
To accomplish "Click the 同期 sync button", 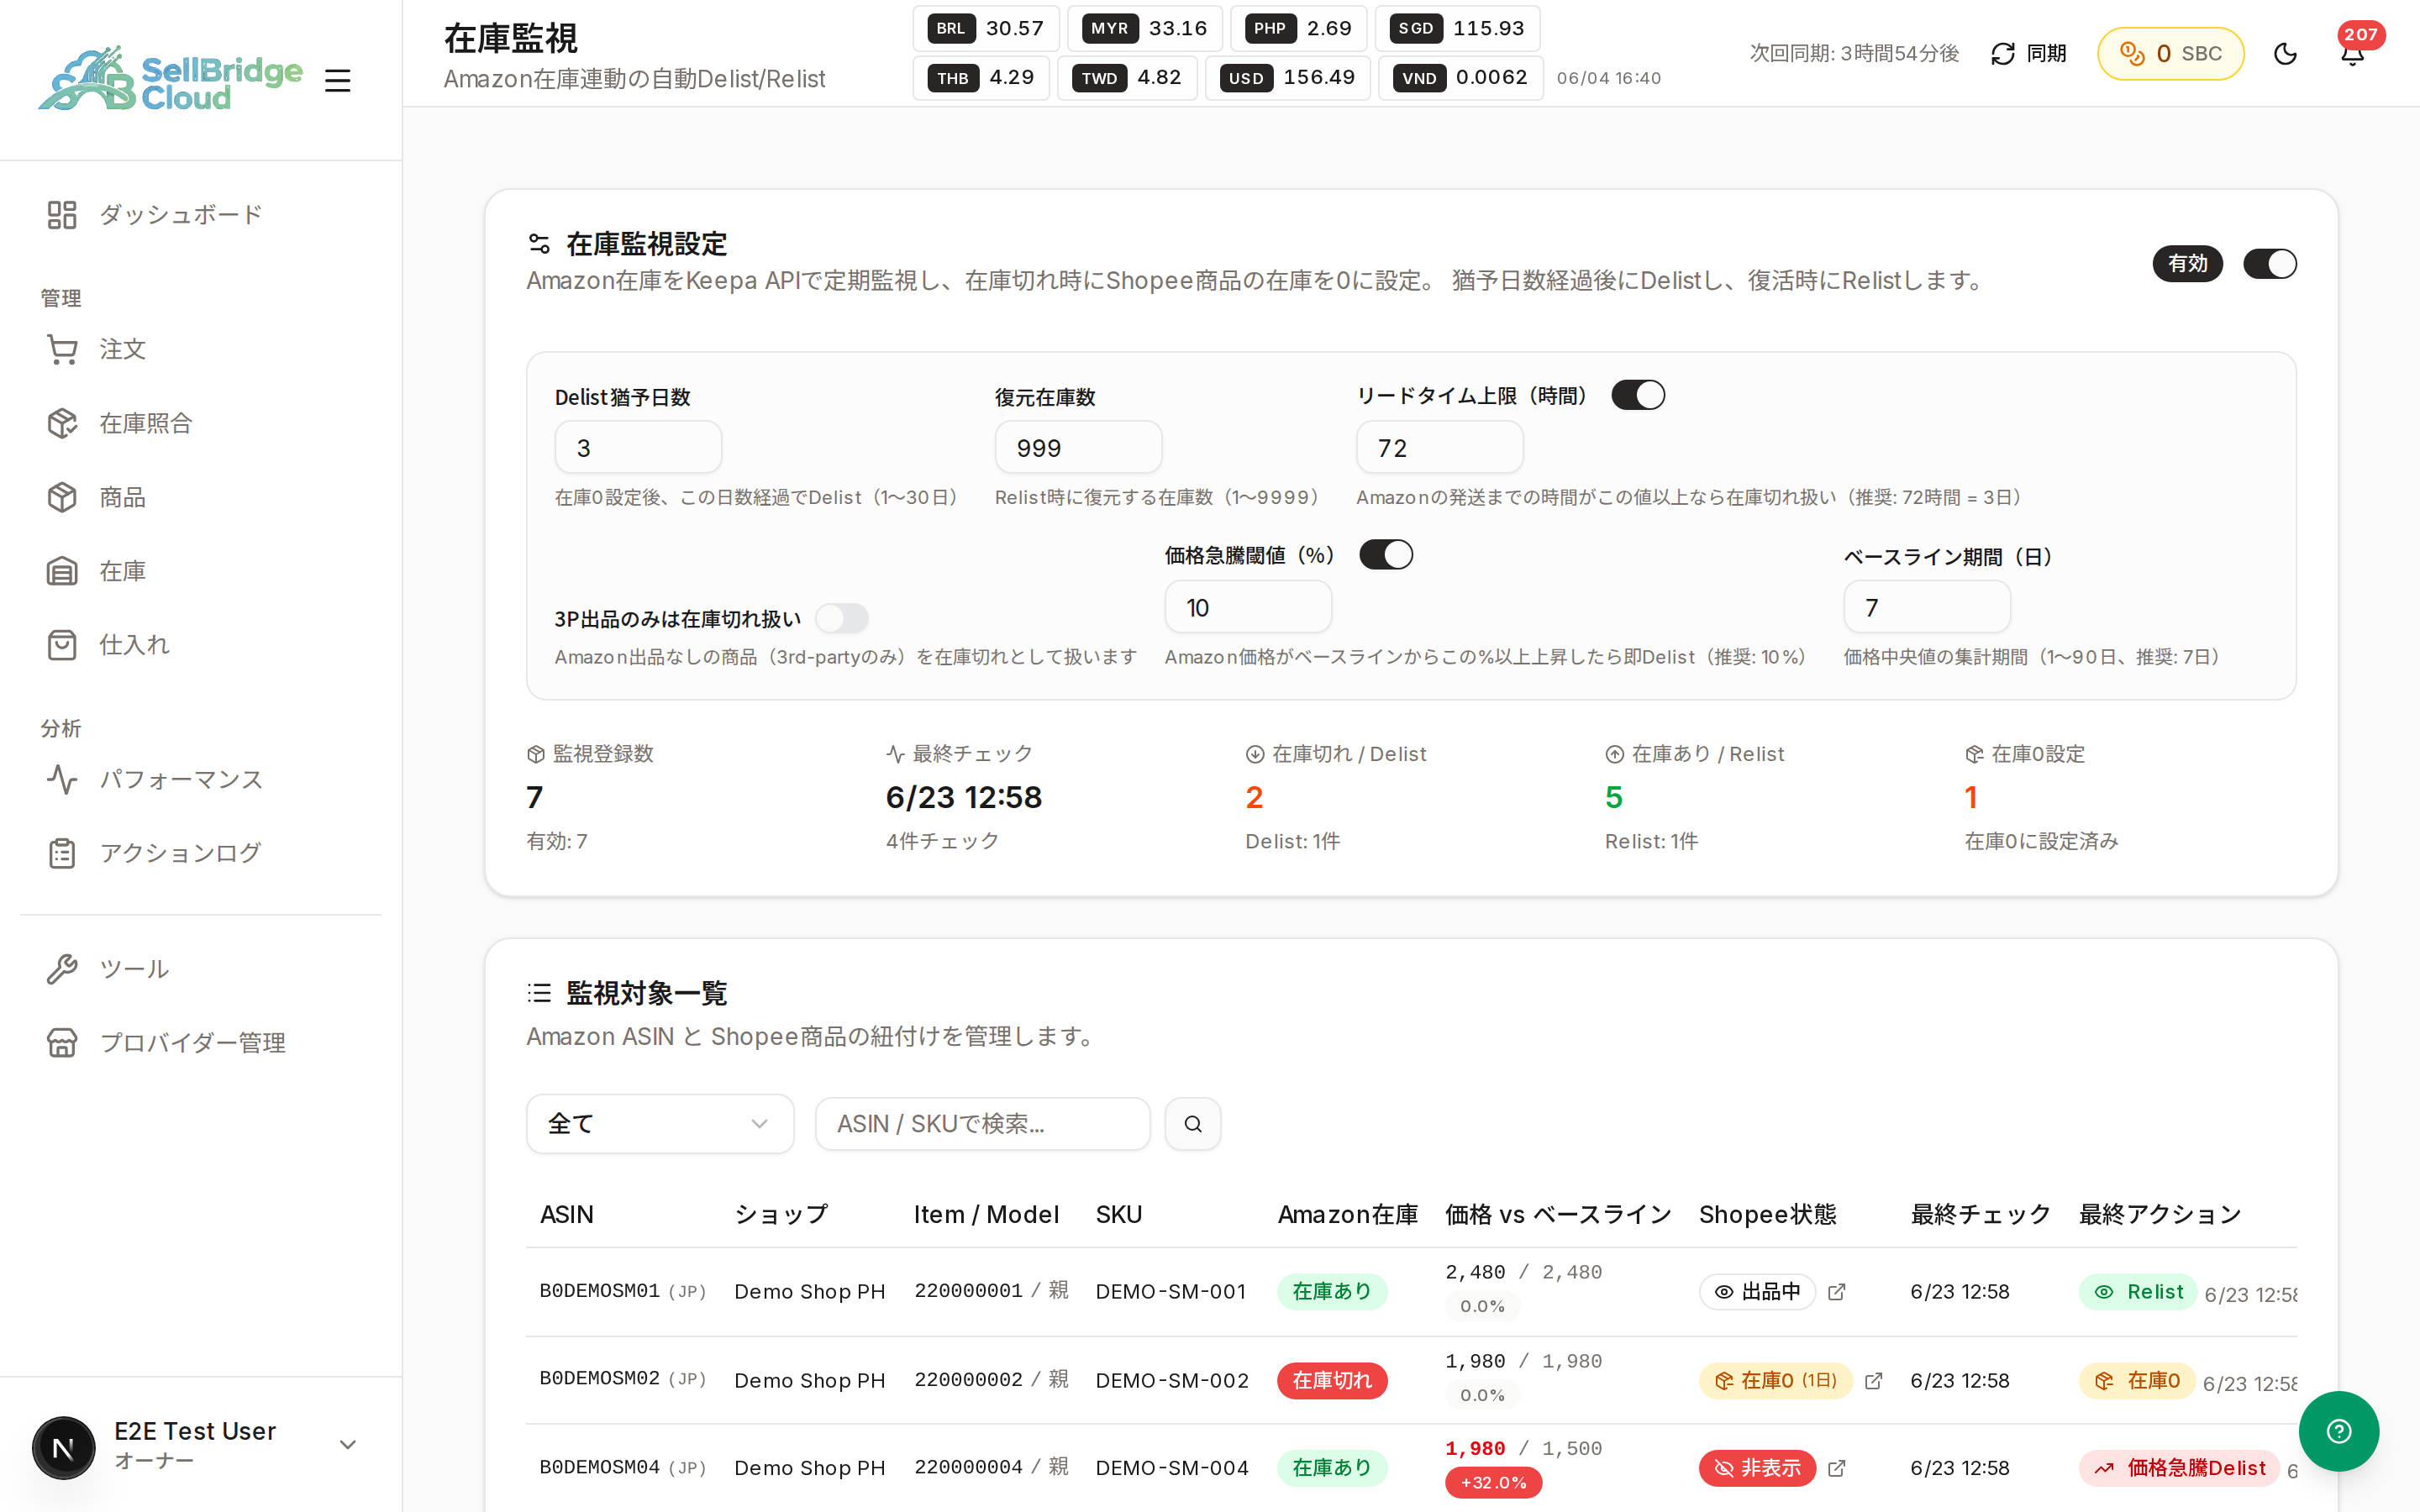I will click(x=2028, y=53).
